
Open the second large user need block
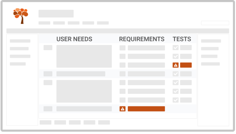(x=84, y=91)
